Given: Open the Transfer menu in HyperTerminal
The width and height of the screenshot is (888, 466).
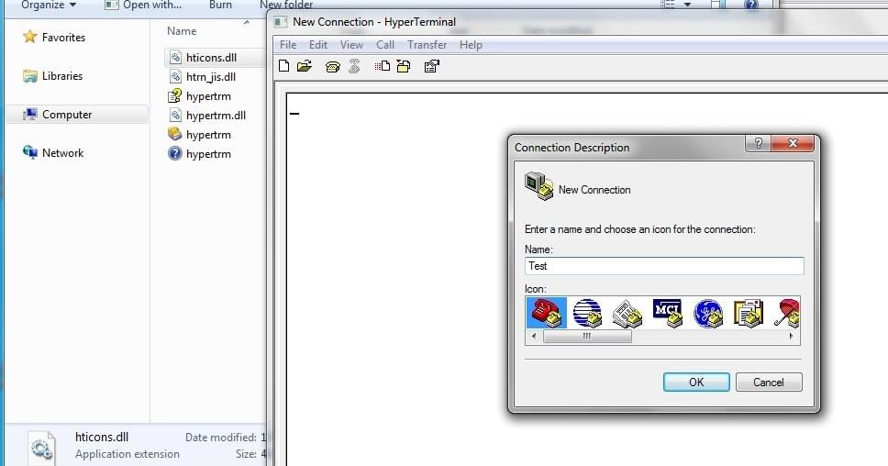Looking at the screenshot, I should pyautogui.click(x=427, y=45).
